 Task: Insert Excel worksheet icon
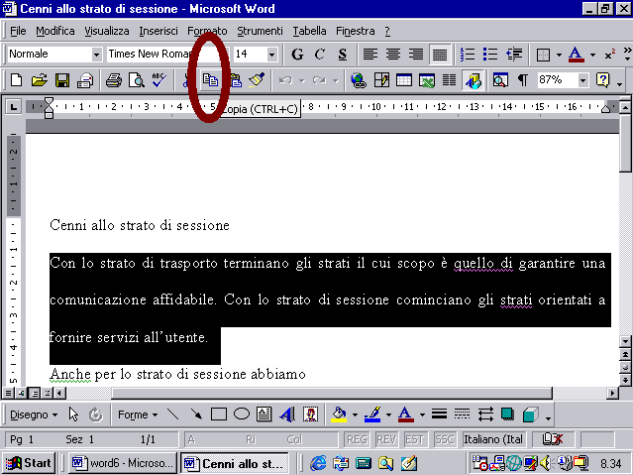tap(426, 80)
